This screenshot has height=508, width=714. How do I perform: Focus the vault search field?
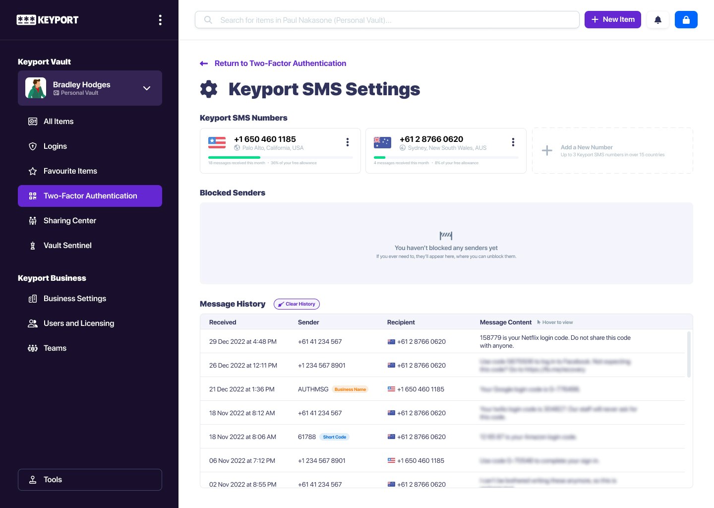point(387,20)
